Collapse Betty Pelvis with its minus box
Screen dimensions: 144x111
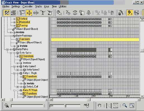tap(7, 50)
